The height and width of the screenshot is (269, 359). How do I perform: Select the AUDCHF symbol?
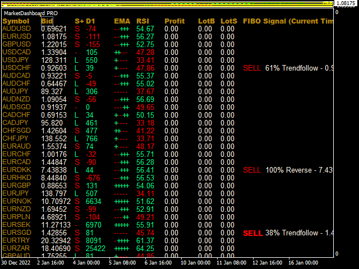(16, 84)
